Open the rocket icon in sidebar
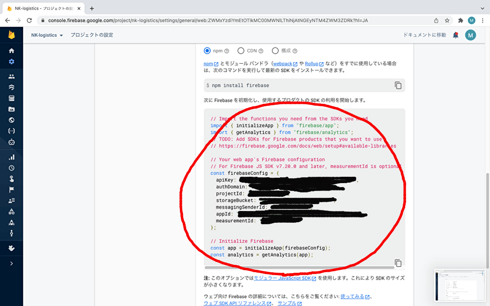Viewport: 490px width, 306px height. pos(12,223)
